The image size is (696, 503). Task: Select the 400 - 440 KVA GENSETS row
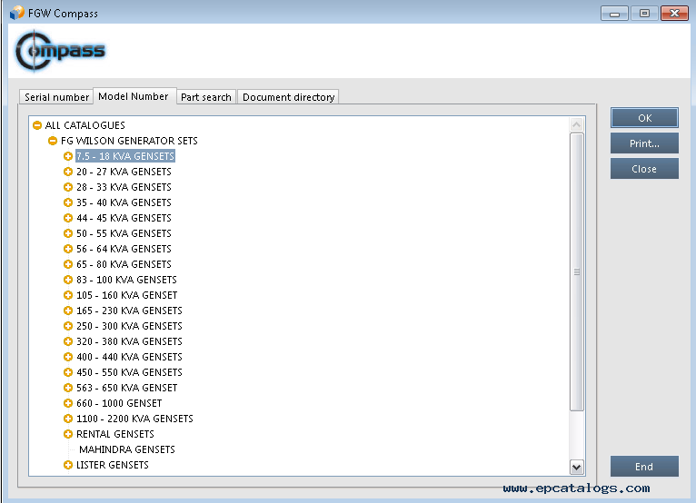coord(129,357)
